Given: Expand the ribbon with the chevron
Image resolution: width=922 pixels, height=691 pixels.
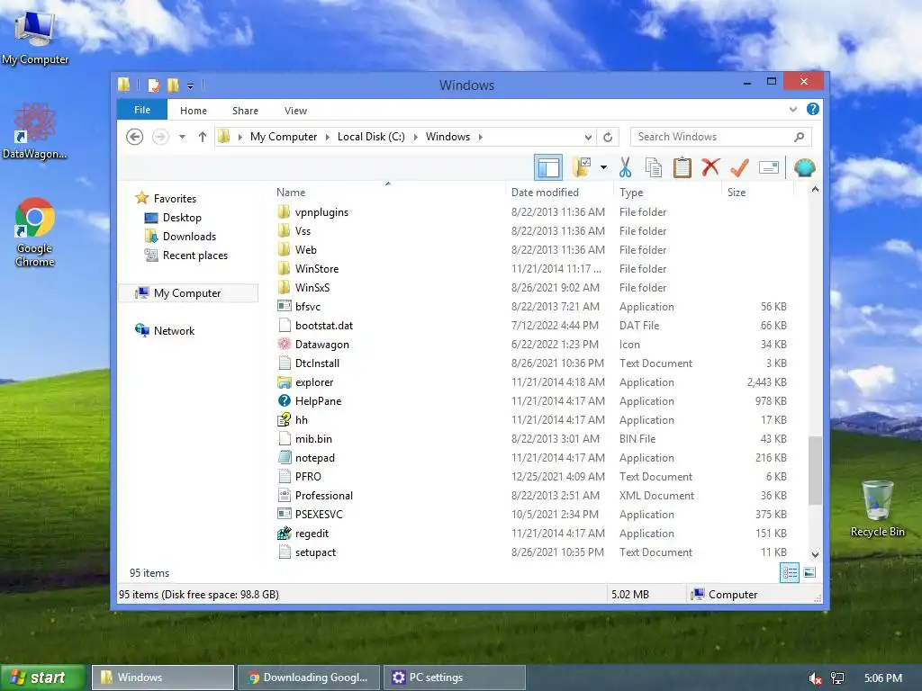Looking at the screenshot, I should [793, 109].
